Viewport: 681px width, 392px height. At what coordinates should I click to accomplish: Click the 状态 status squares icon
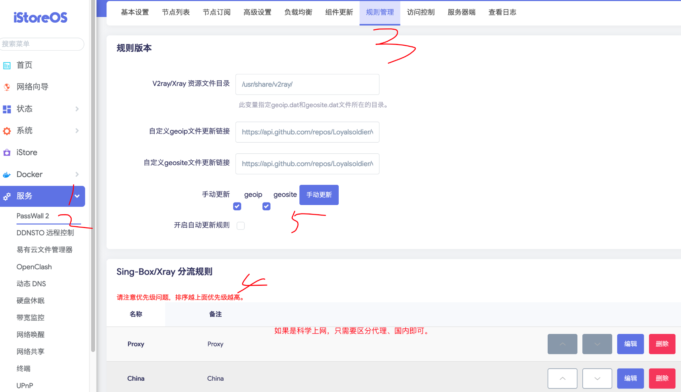point(7,109)
